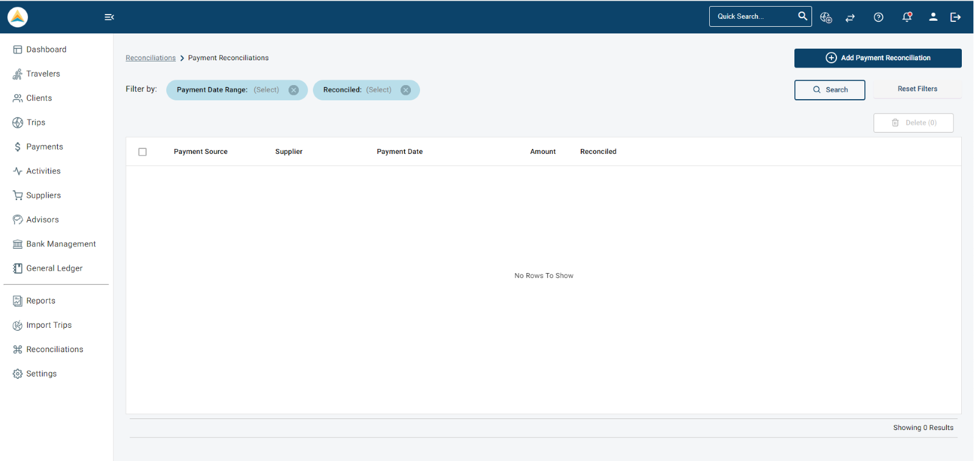Open the globe currency icon in the header
Screen dimensions: 974x461
click(x=826, y=18)
